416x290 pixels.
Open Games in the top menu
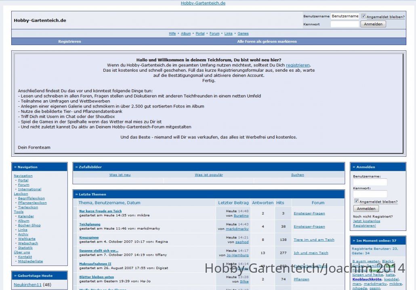tap(243, 33)
